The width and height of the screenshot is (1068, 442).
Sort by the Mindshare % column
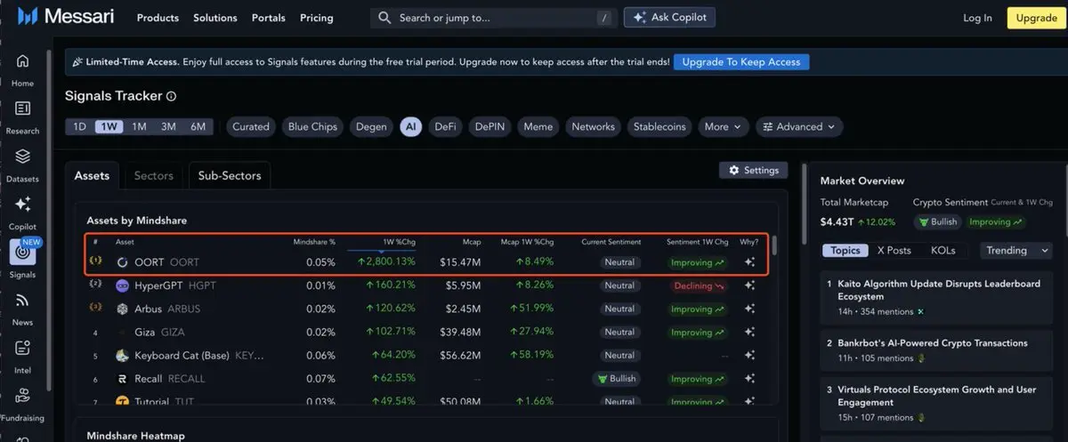[x=314, y=242]
